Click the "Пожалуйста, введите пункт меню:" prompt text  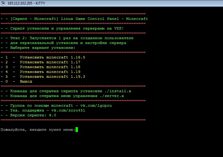tap(38, 130)
